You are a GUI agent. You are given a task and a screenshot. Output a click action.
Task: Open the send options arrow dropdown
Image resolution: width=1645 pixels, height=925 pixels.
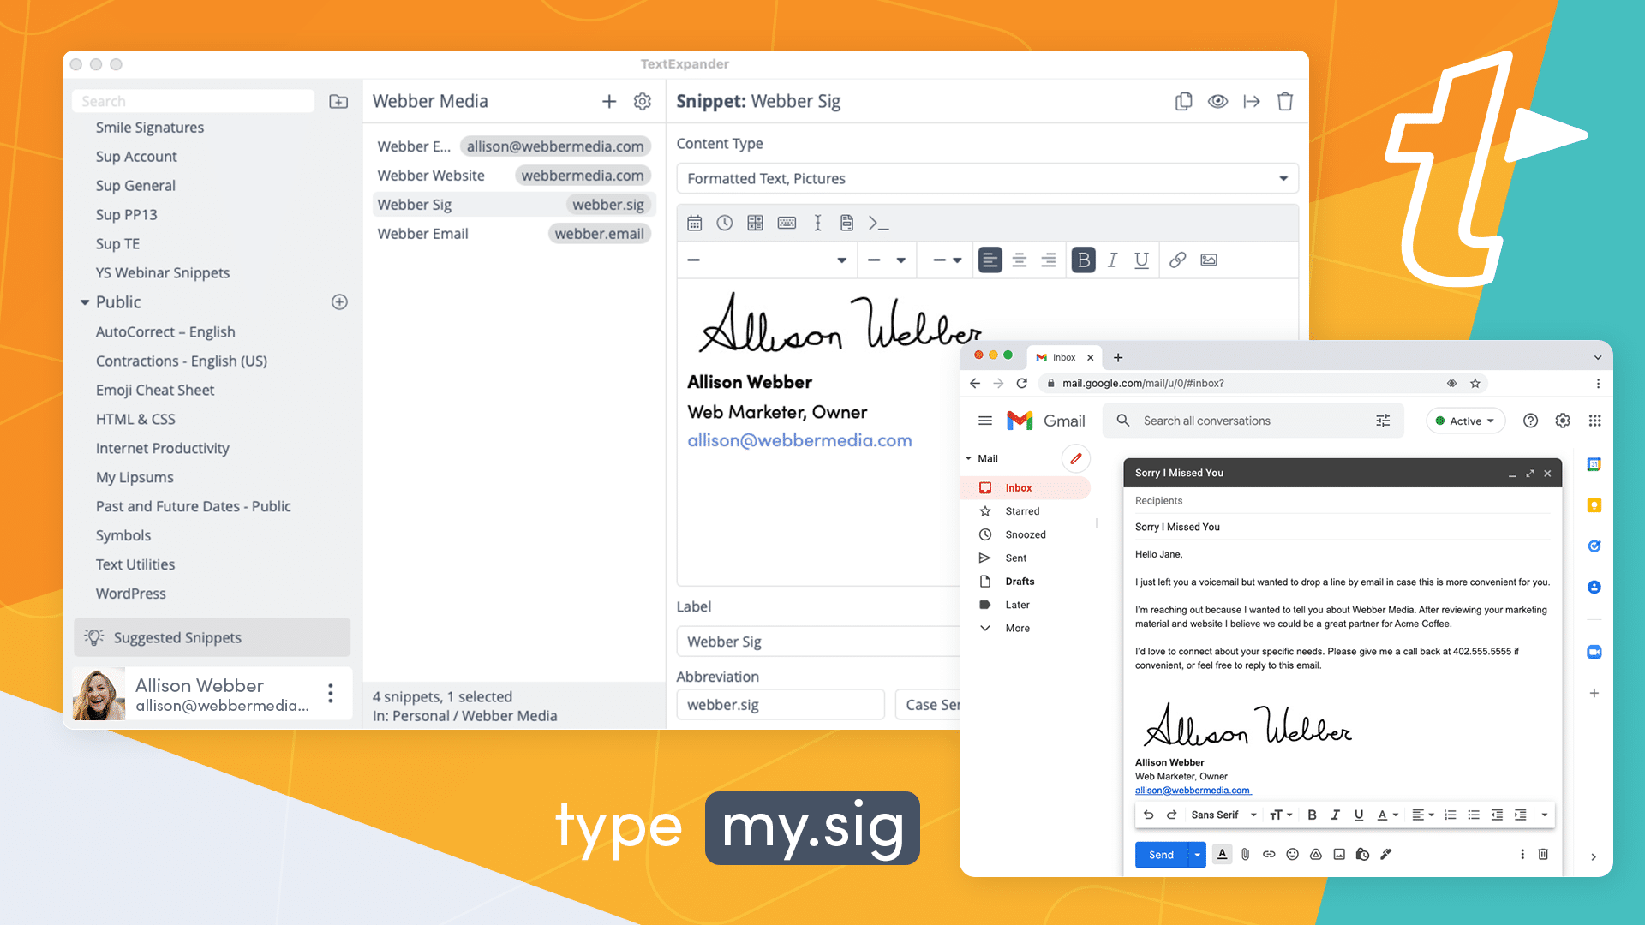pyautogui.click(x=1197, y=855)
